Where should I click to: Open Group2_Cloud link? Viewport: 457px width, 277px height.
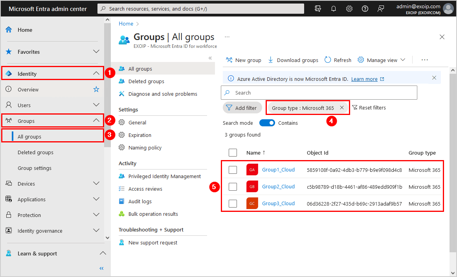[278, 186]
